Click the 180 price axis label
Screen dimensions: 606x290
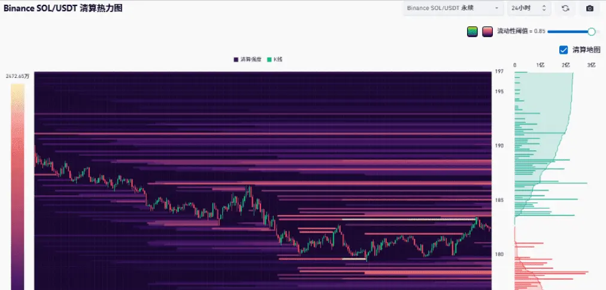point(499,254)
